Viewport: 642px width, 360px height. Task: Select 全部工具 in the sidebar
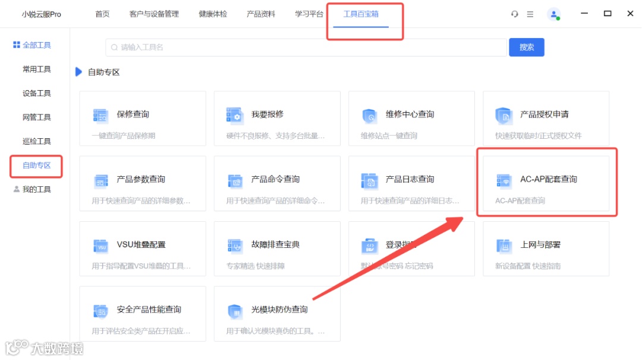pos(36,45)
